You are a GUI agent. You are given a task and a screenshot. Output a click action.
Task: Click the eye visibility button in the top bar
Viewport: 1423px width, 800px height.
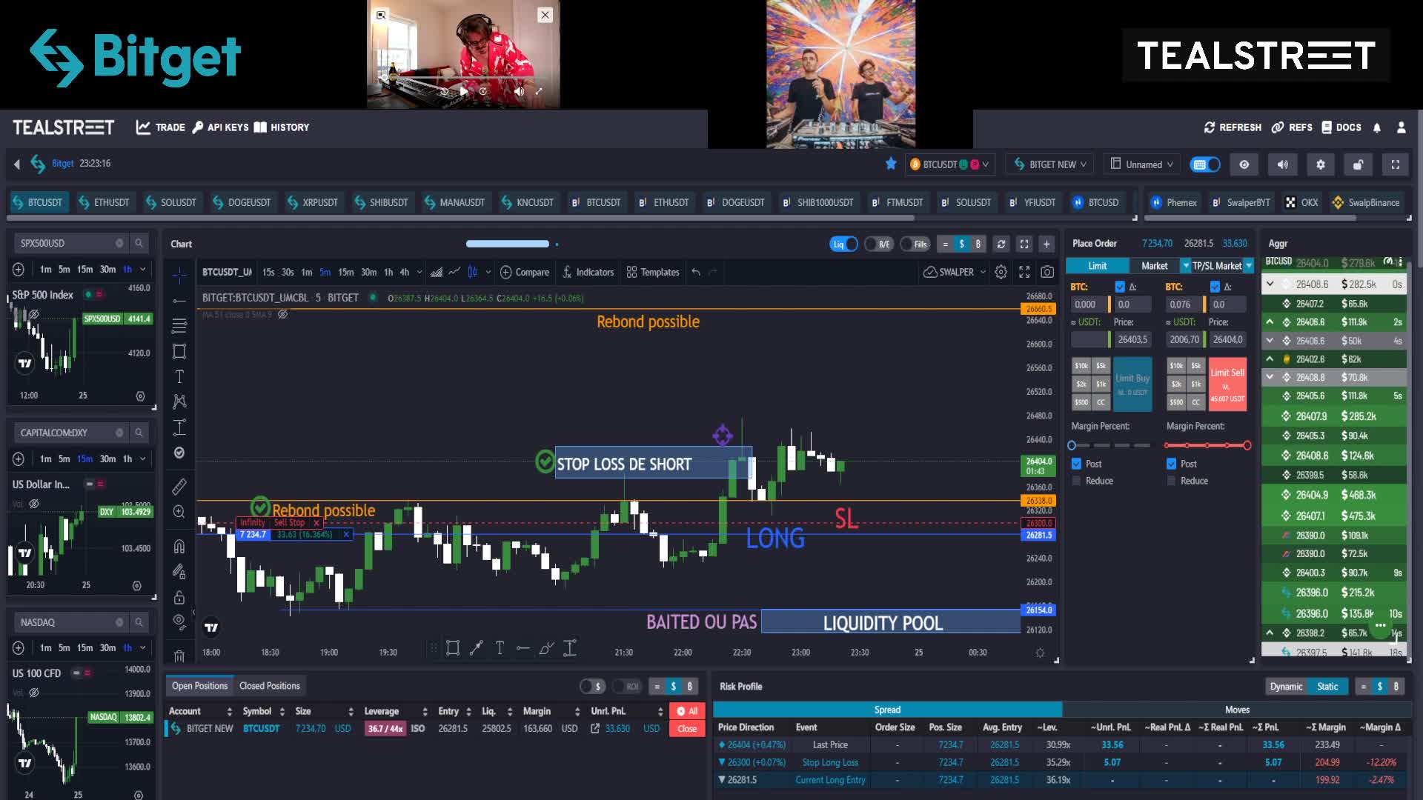pyautogui.click(x=1244, y=164)
